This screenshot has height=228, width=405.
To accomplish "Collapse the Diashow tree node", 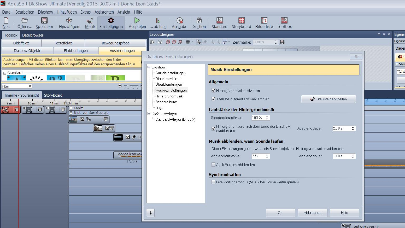I will [149, 67].
